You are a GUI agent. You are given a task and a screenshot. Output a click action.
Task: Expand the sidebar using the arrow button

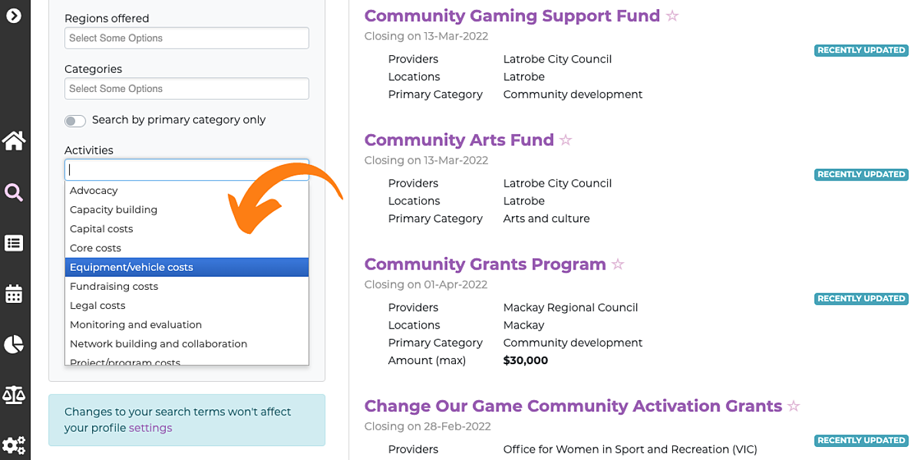(x=14, y=15)
